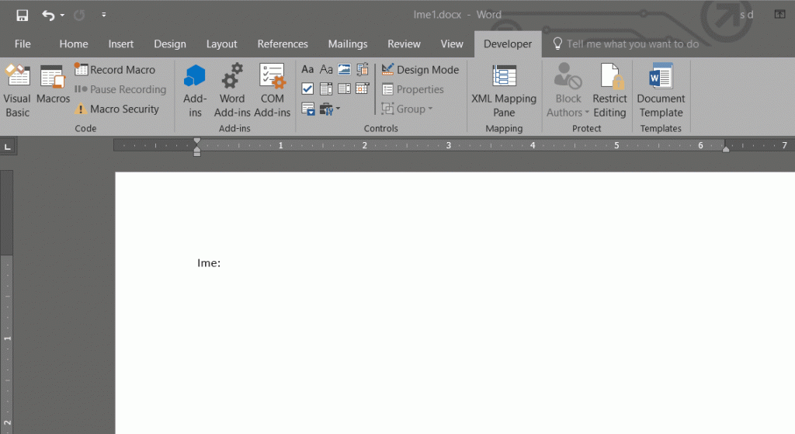
Task: Switch to the Insert tab
Action: click(x=120, y=44)
